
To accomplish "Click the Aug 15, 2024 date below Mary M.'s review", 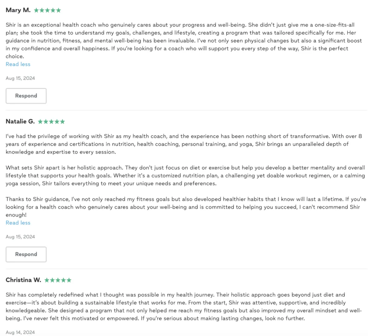I will (x=20, y=78).
